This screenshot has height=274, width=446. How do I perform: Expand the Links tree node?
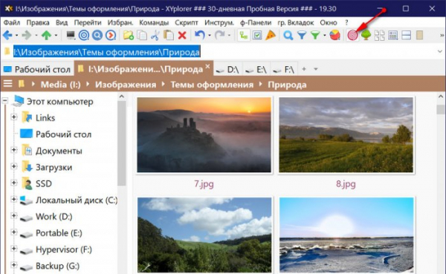[x=13, y=117]
